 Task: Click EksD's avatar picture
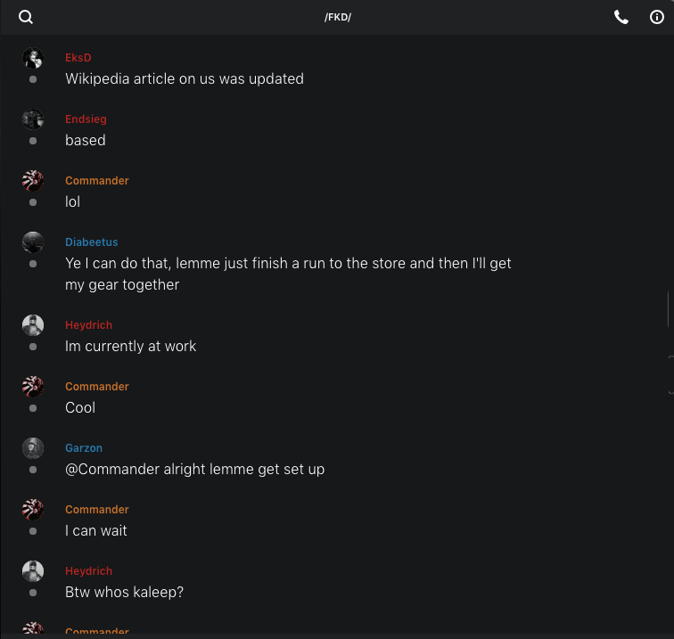pyautogui.click(x=33, y=59)
